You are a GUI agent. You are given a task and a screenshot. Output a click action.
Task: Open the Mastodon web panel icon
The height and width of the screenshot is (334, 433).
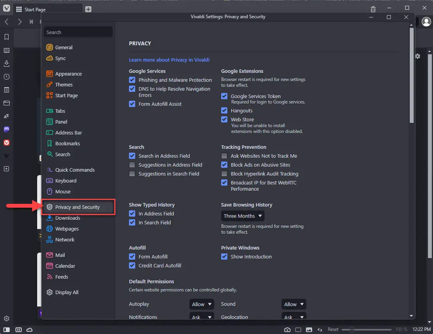tap(7, 129)
